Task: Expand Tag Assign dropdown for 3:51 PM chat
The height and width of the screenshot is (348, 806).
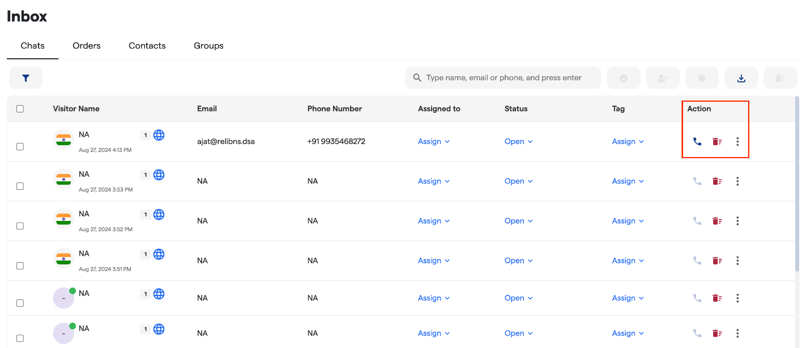Action: [x=628, y=260]
